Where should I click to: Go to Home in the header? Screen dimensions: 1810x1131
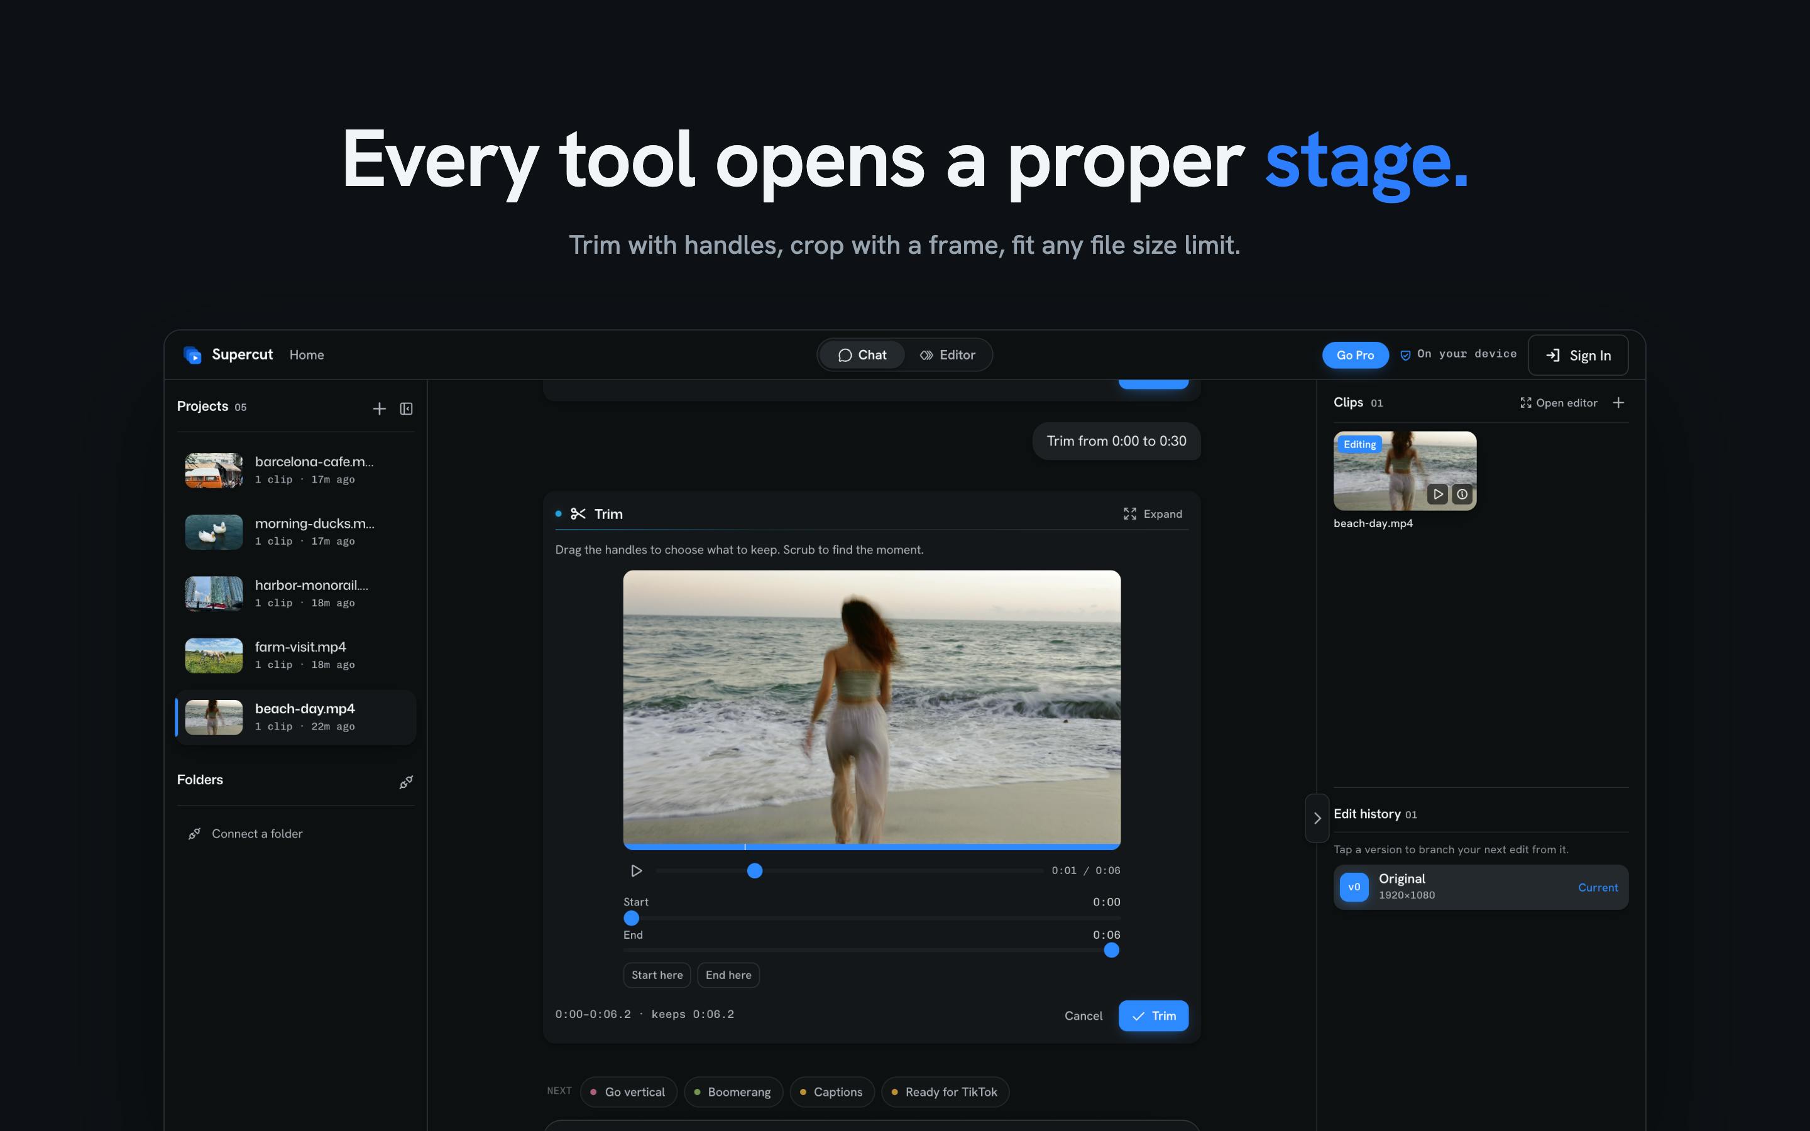tap(307, 354)
